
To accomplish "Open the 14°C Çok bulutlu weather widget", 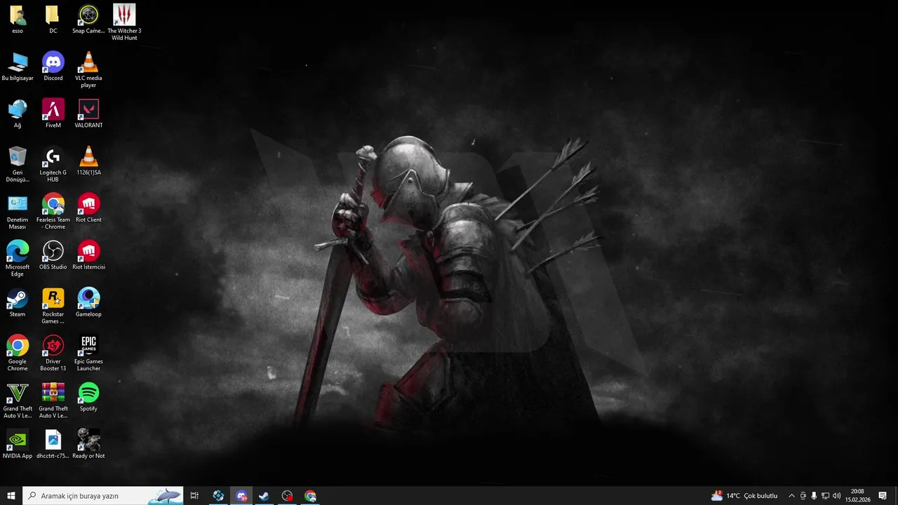I will click(x=744, y=496).
